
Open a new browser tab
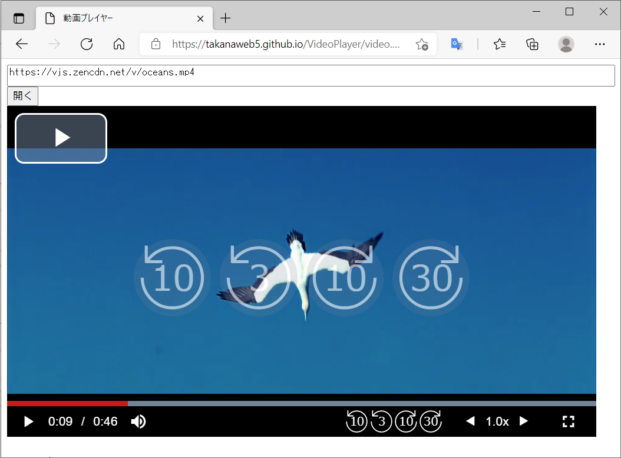(x=226, y=18)
